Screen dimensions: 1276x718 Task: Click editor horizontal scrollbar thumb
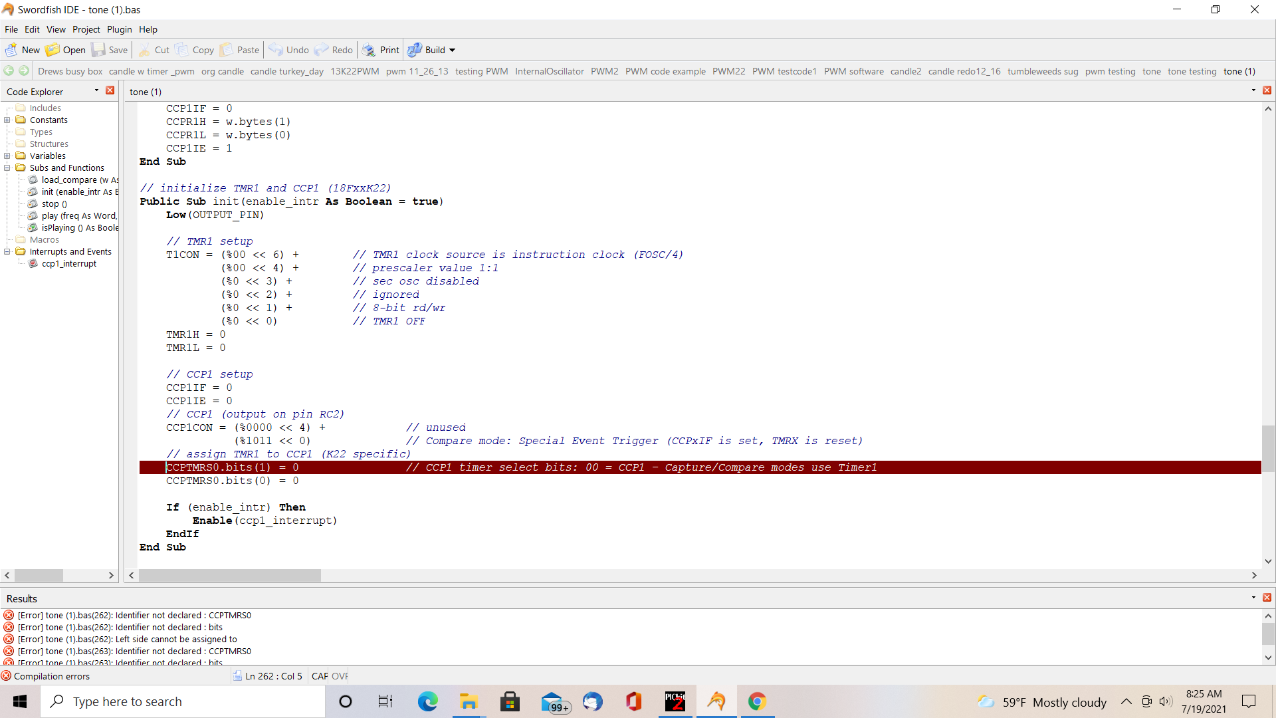[230, 575]
